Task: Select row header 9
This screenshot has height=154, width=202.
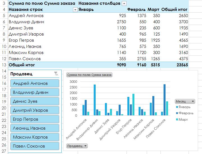Action: coord(4,40)
